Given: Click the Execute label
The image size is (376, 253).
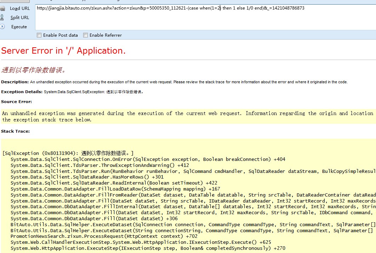Looking at the screenshot, I should tap(19, 27).
